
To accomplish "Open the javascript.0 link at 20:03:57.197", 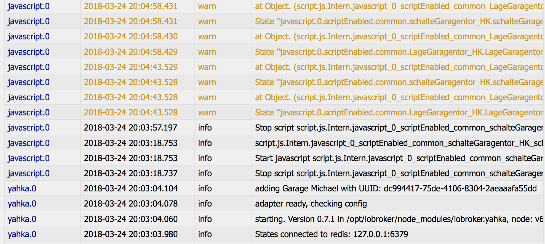I will [29, 128].
